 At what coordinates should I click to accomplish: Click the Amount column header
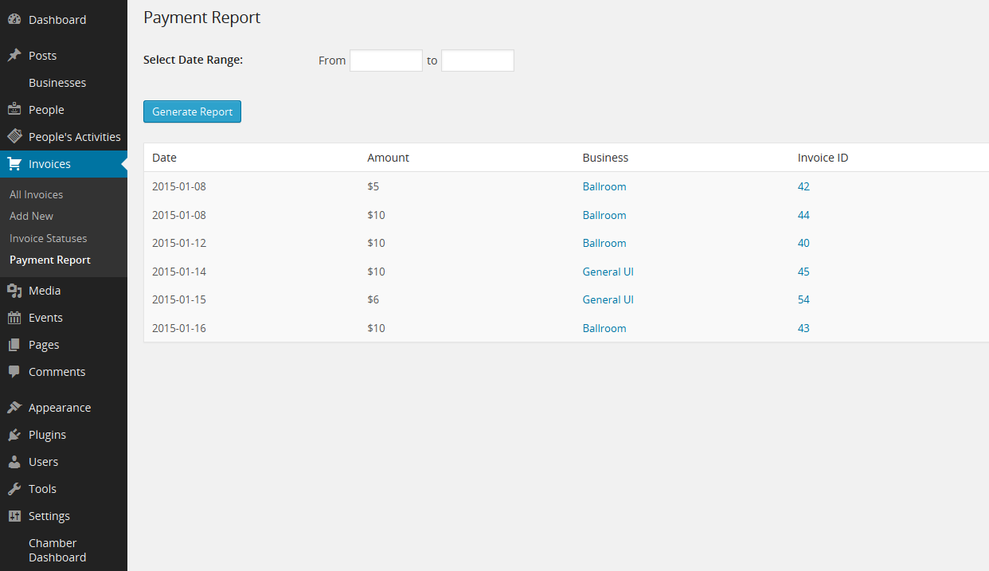coord(388,158)
